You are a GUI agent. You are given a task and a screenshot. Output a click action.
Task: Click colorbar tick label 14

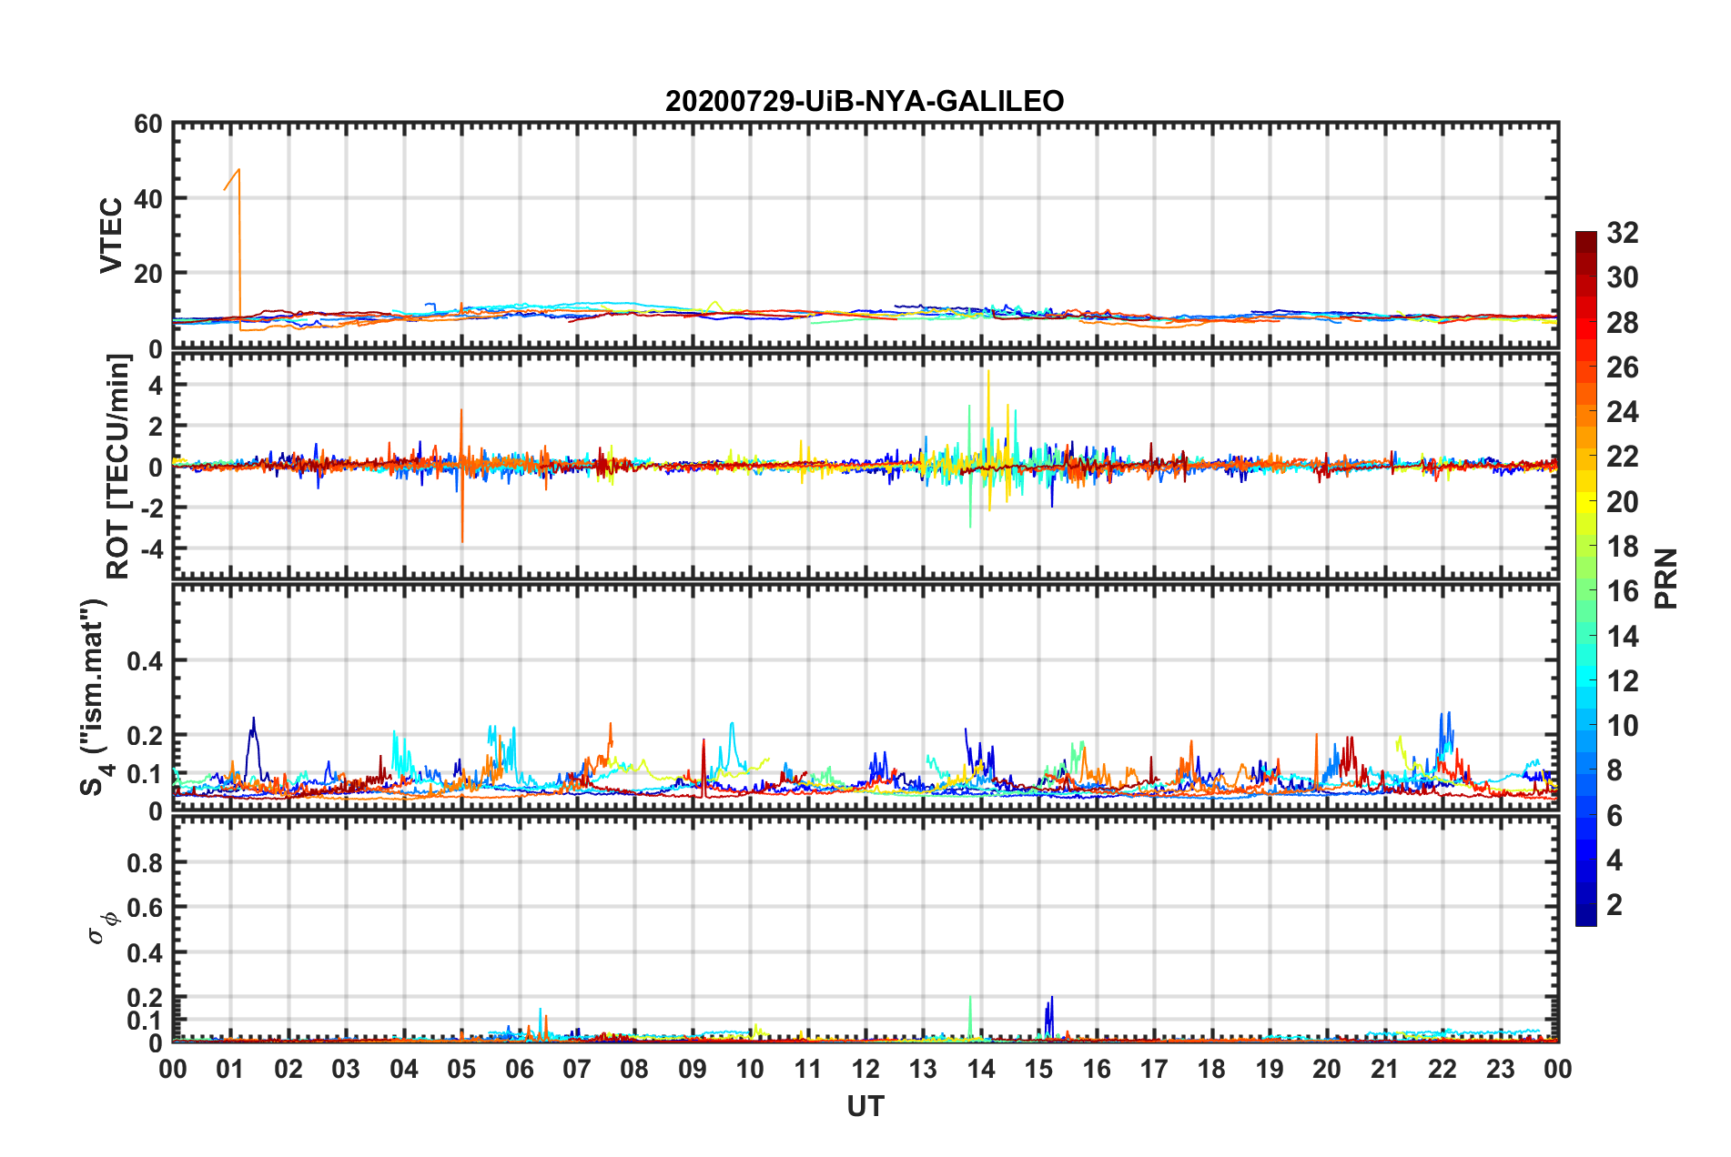[x=1622, y=637]
